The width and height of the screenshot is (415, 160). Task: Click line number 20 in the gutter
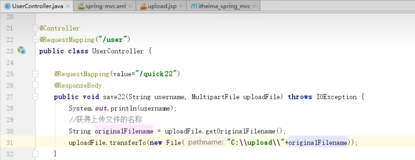10,17
